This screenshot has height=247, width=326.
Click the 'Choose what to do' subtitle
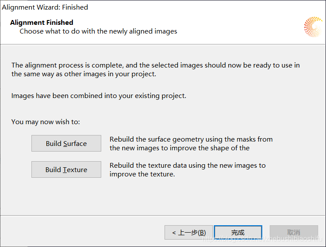[98, 31]
